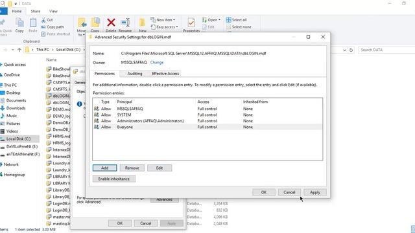Image resolution: width=415 pixels, height=233 pixels.
Task: Click Select none in ribbon
Action: (239, 27)
